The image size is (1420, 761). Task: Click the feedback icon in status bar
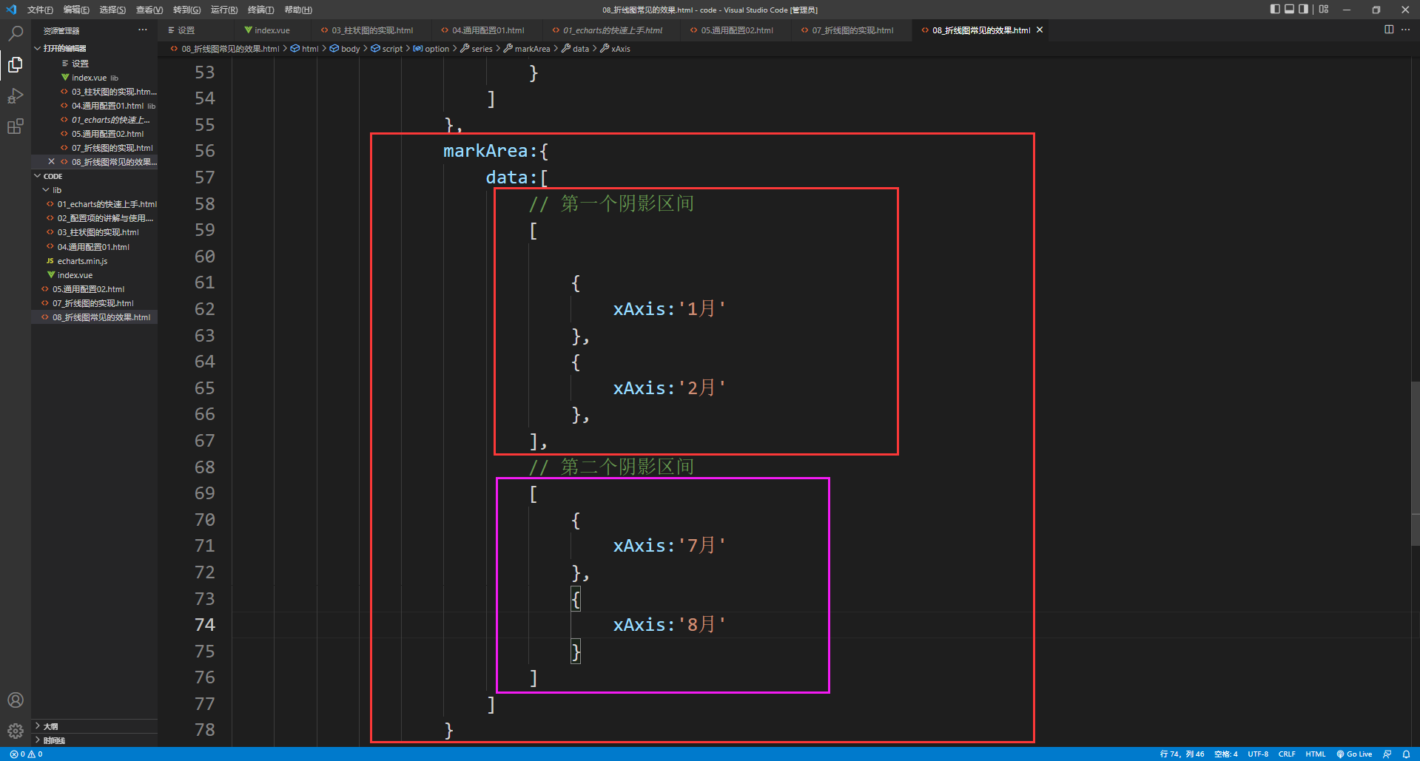click(x=1387, y=754)
